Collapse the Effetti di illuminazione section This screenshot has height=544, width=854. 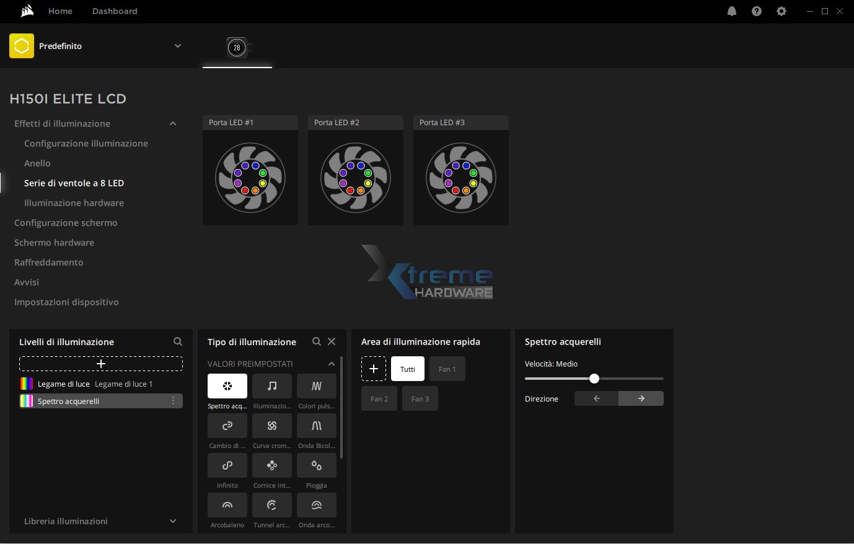[x=173, y=123]
